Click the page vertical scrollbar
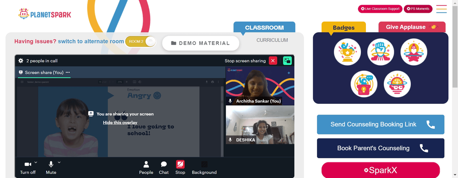 tap(455, 47)
